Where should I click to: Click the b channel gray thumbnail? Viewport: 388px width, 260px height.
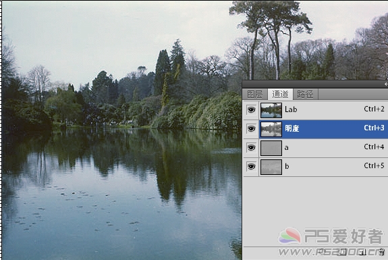click(x=271, y=167)
